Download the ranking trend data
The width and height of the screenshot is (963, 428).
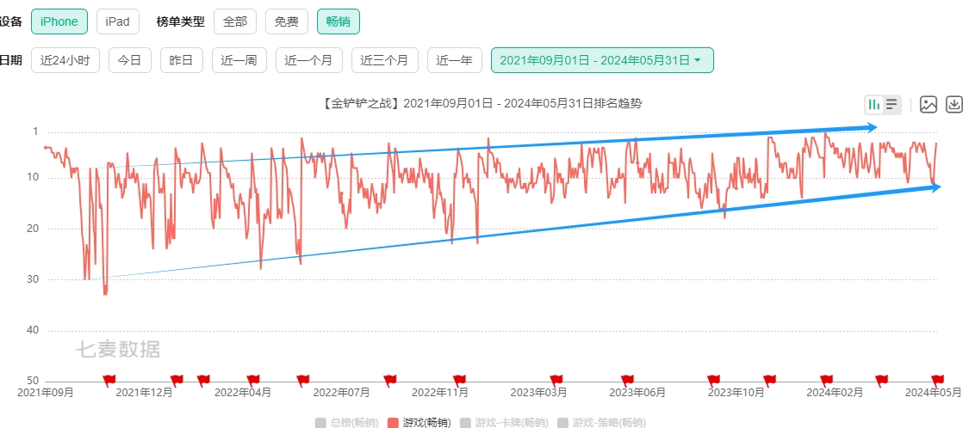pyautogui.click(x=954, y=105)
